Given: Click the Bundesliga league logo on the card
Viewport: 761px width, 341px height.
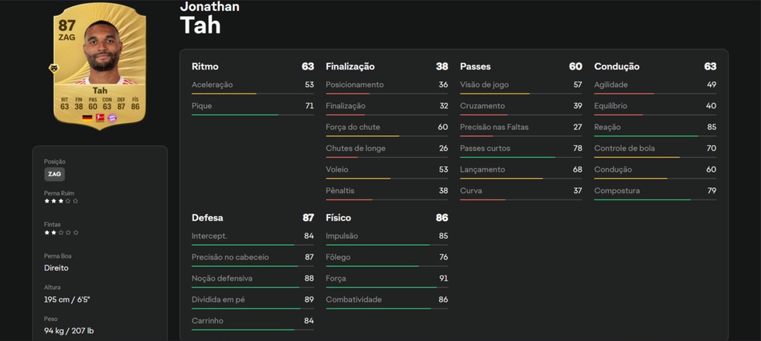Looking at the screenshot, I should click(x=99, y=117).
